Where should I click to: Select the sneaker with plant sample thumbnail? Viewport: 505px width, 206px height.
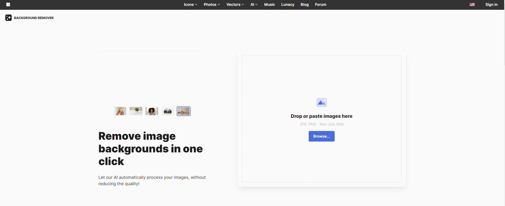tap(136, 111)
